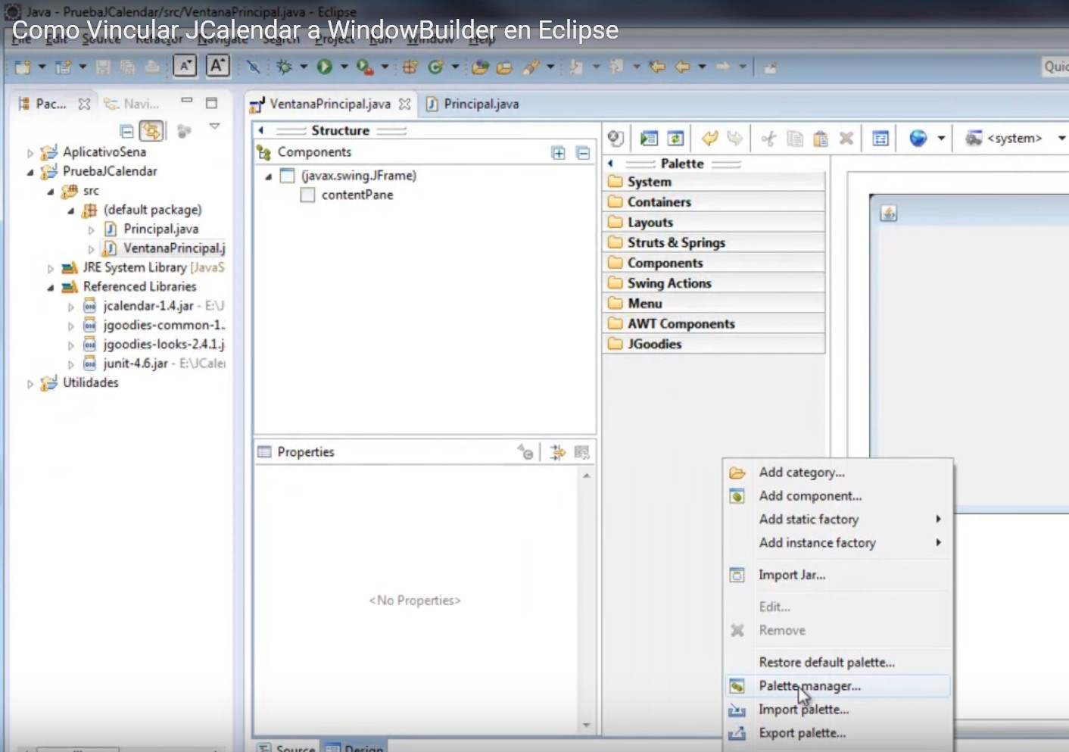
Task: Open the AWT Components palette category
Action: click(714, 323)
